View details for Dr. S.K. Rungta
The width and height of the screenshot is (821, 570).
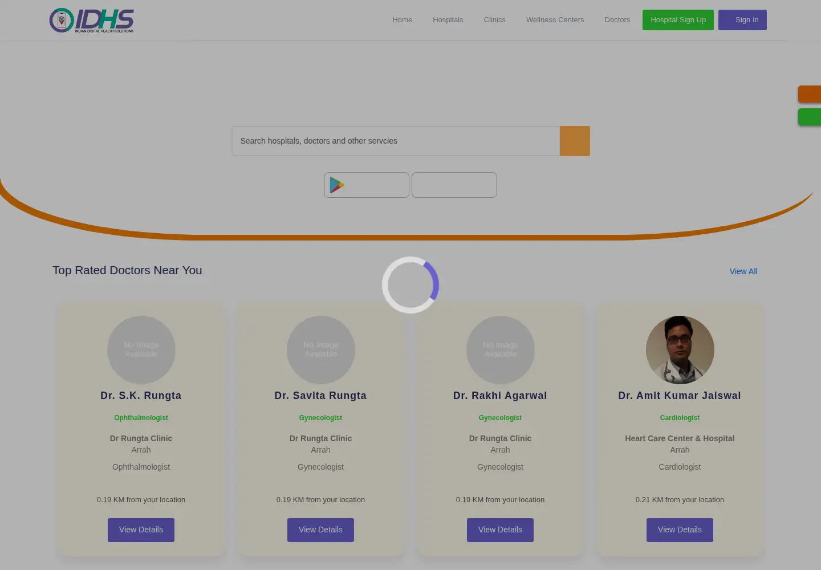point(141,530)
